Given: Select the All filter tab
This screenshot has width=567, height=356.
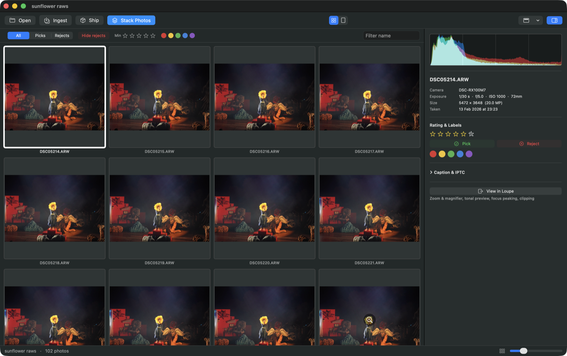Looking at the screenshot, I should coord(19,36).
